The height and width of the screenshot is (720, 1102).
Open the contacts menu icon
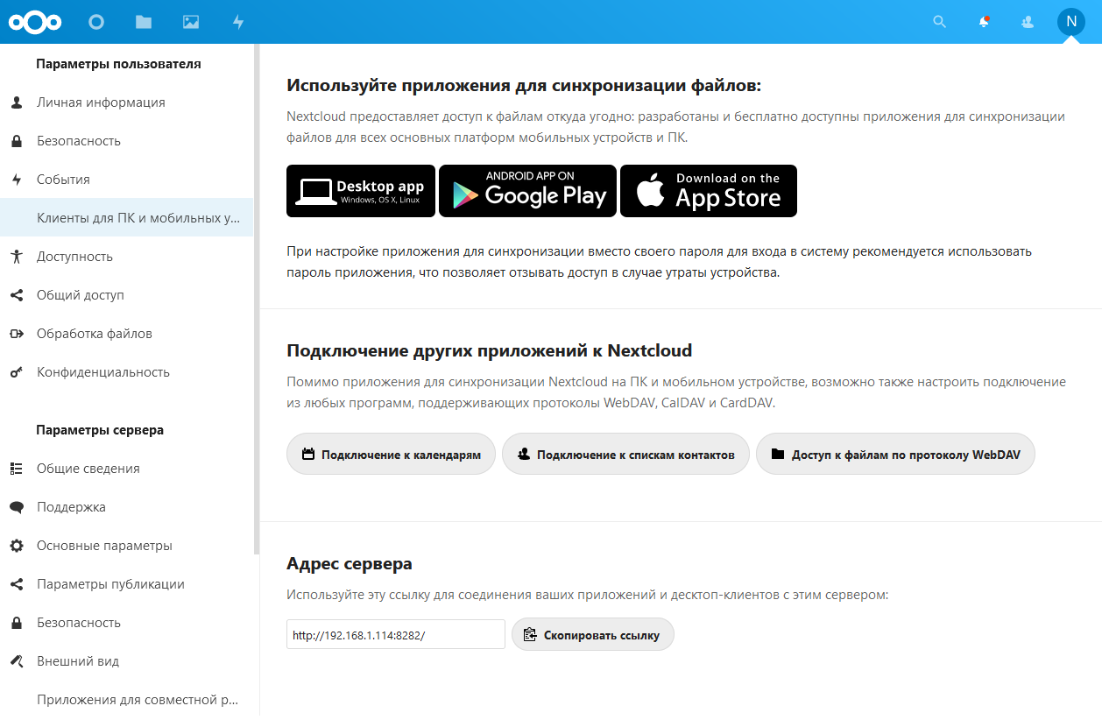coord(1028,22)
